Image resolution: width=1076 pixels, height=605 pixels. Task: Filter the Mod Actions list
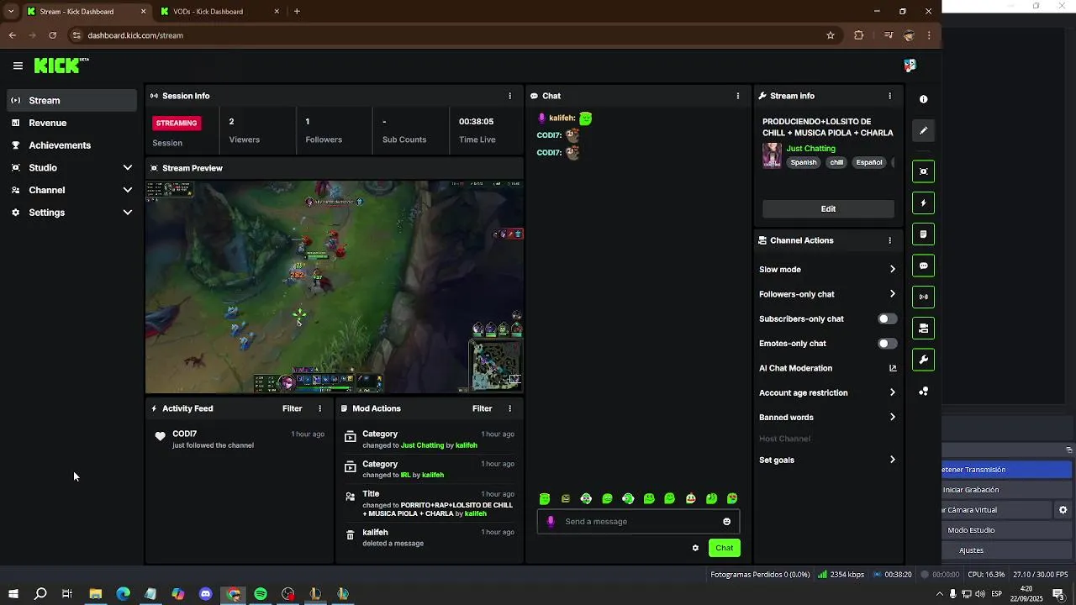pyautogui.click(x=482, y=408)
